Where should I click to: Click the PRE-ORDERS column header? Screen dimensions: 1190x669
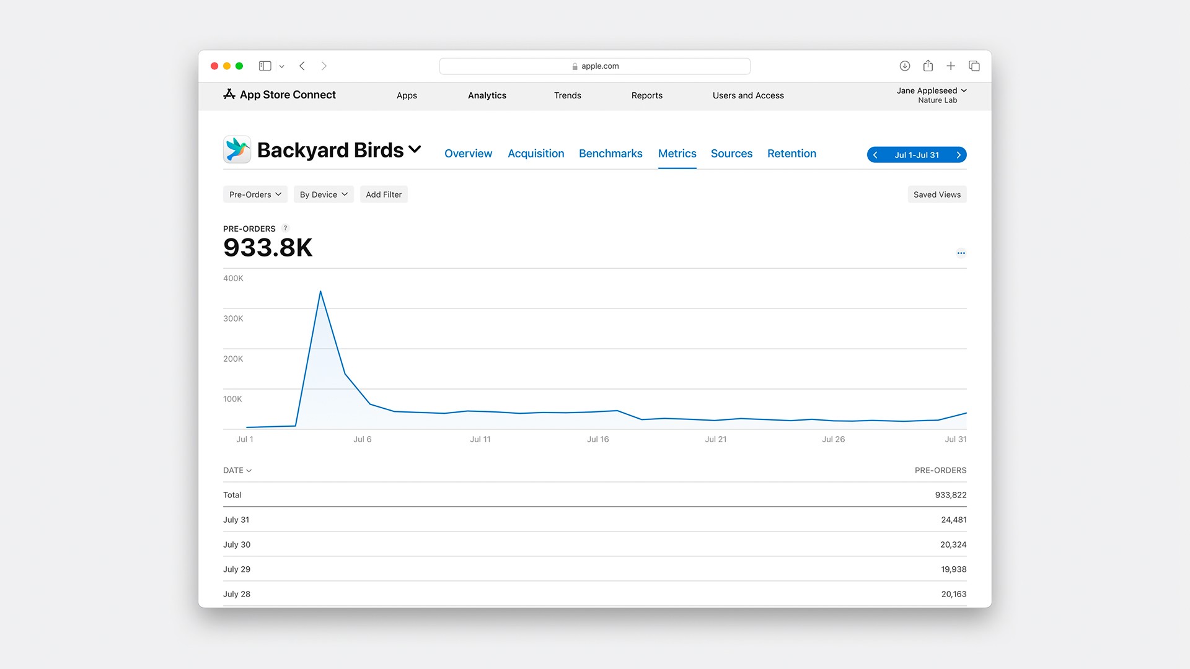pos(940,471)
